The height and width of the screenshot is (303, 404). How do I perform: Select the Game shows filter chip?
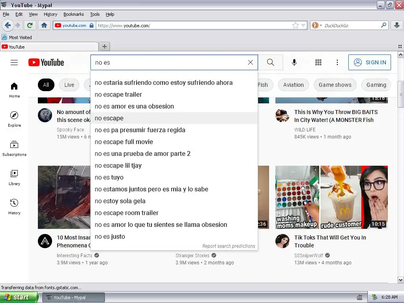(335, 85)
